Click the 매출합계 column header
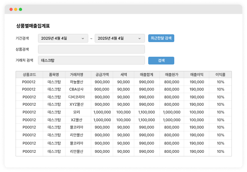Viewport: 247px width, 172px height. 146,75
